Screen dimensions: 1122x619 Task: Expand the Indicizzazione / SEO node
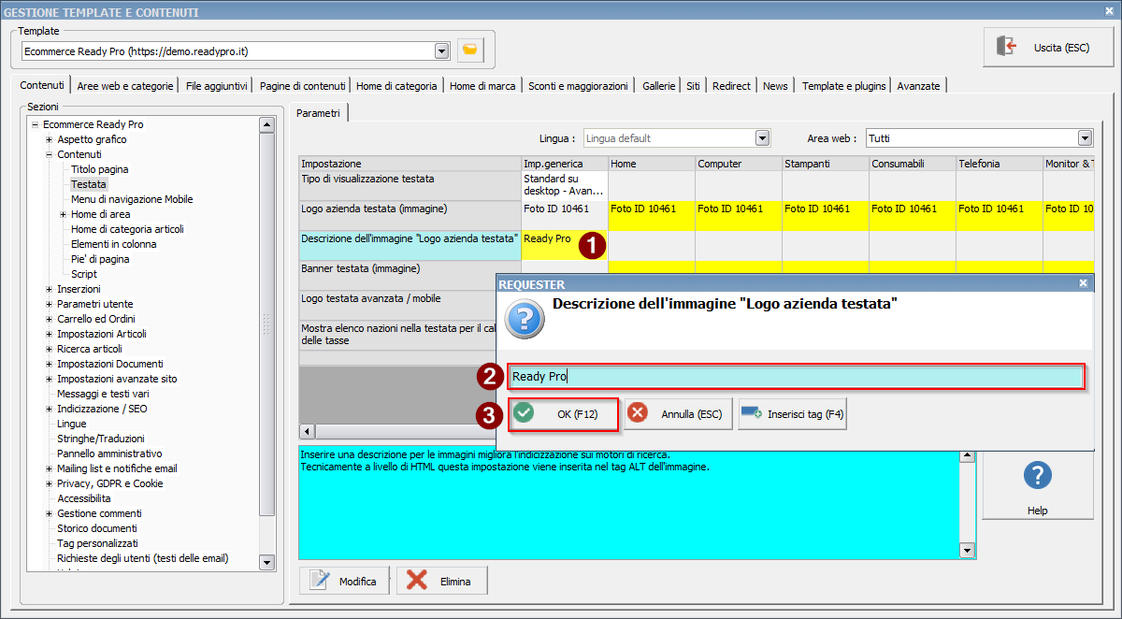tap(49, 409)
